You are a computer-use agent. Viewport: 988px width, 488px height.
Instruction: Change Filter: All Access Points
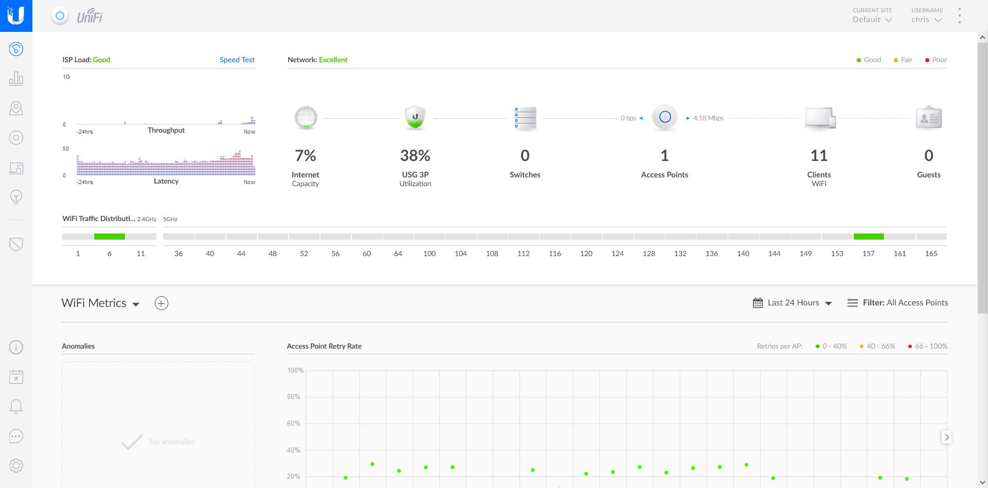[x=904, y=302]
